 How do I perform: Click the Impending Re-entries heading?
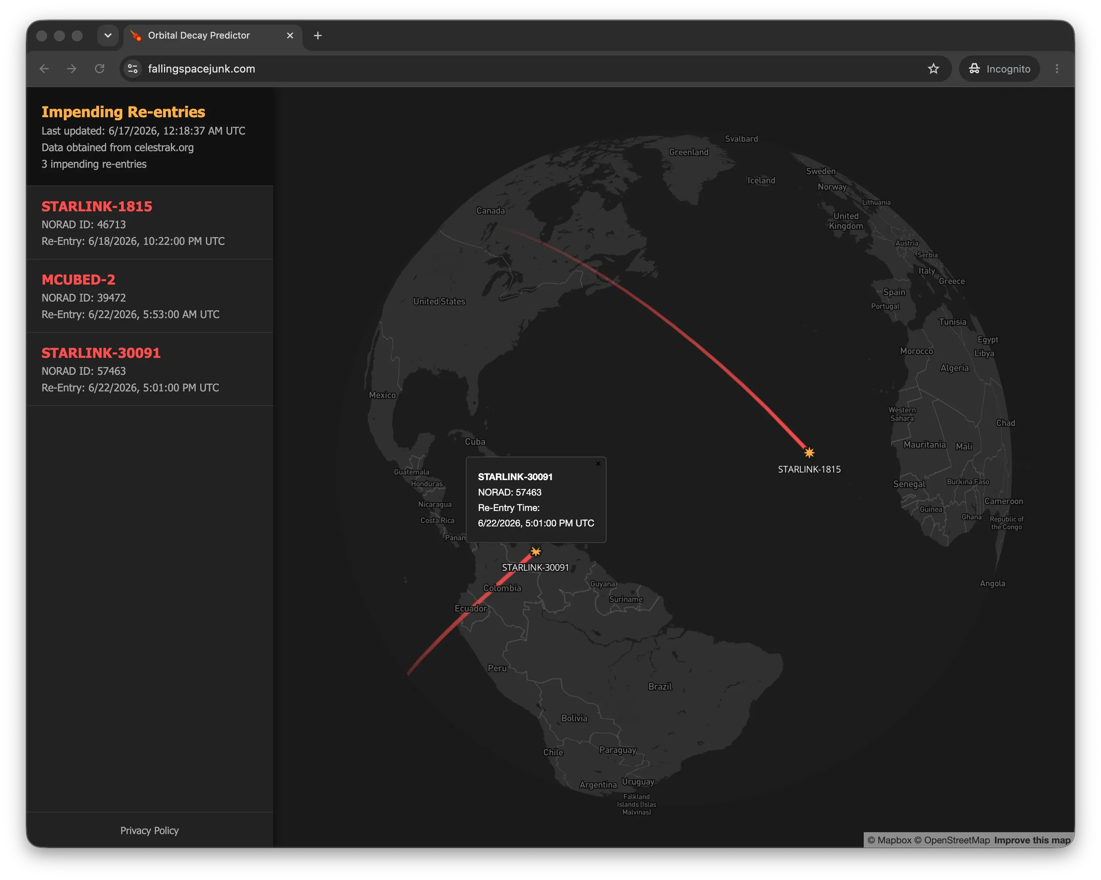point(123,112)
